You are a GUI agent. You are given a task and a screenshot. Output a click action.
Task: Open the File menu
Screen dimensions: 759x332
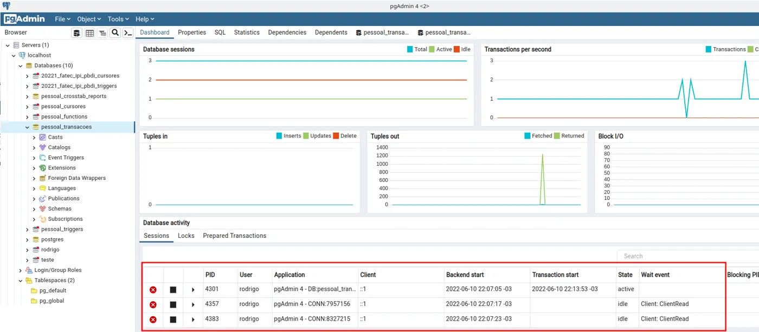(63, 19)
